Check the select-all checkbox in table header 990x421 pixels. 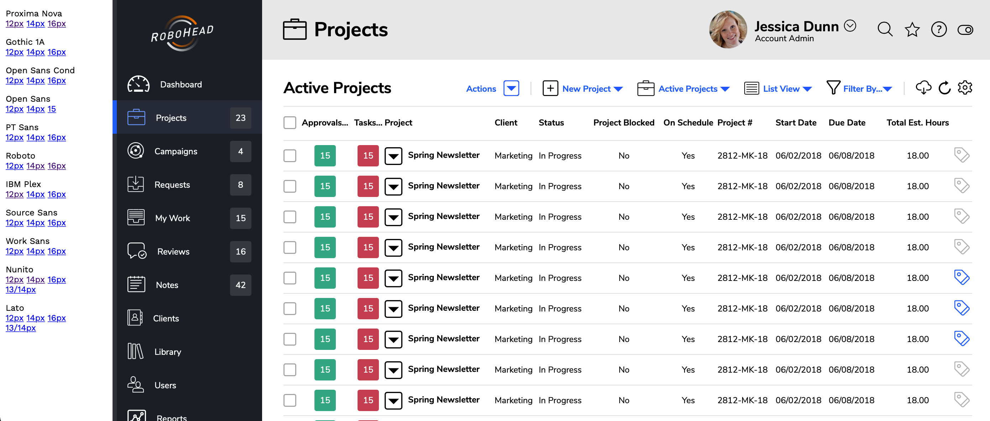(290, 123)
